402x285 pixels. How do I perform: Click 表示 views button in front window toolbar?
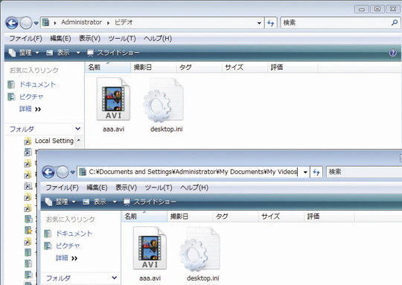(x=95, y=202)
